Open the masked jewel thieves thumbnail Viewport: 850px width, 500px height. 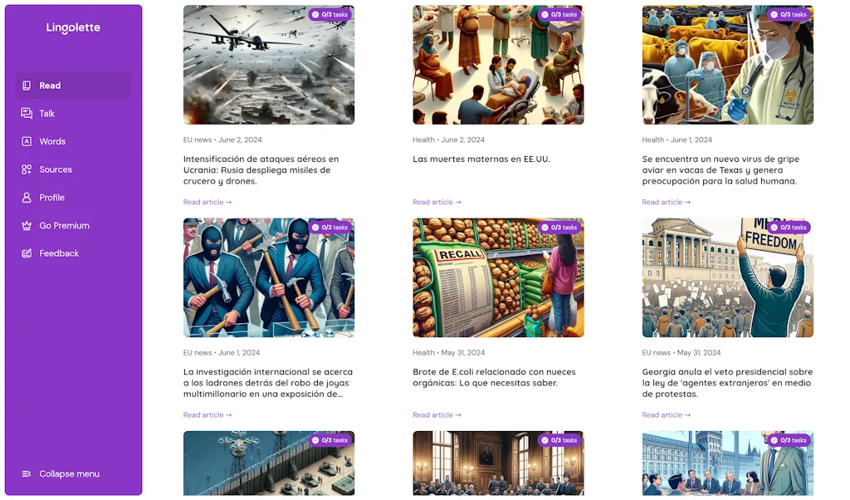(269, 277)
